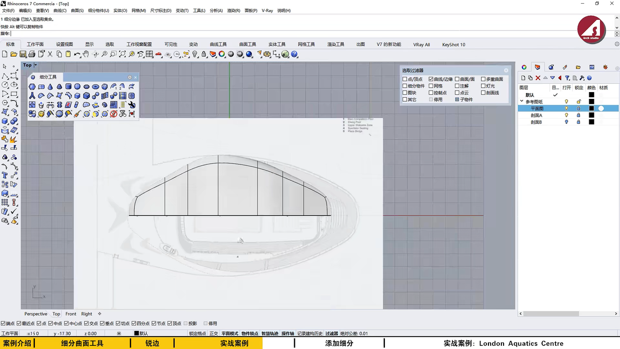Click the new layer icon in layers panel
Screen dimensions: 620x349
click(x=523, y=78)
